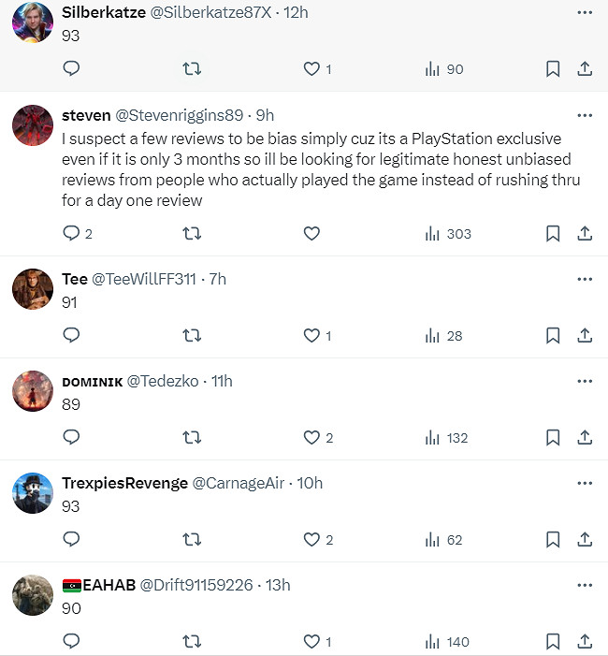Visit @Stevenriggins89 profile handle link
The height and width of the screenshot is (656, 608).
tap(180, 115)
